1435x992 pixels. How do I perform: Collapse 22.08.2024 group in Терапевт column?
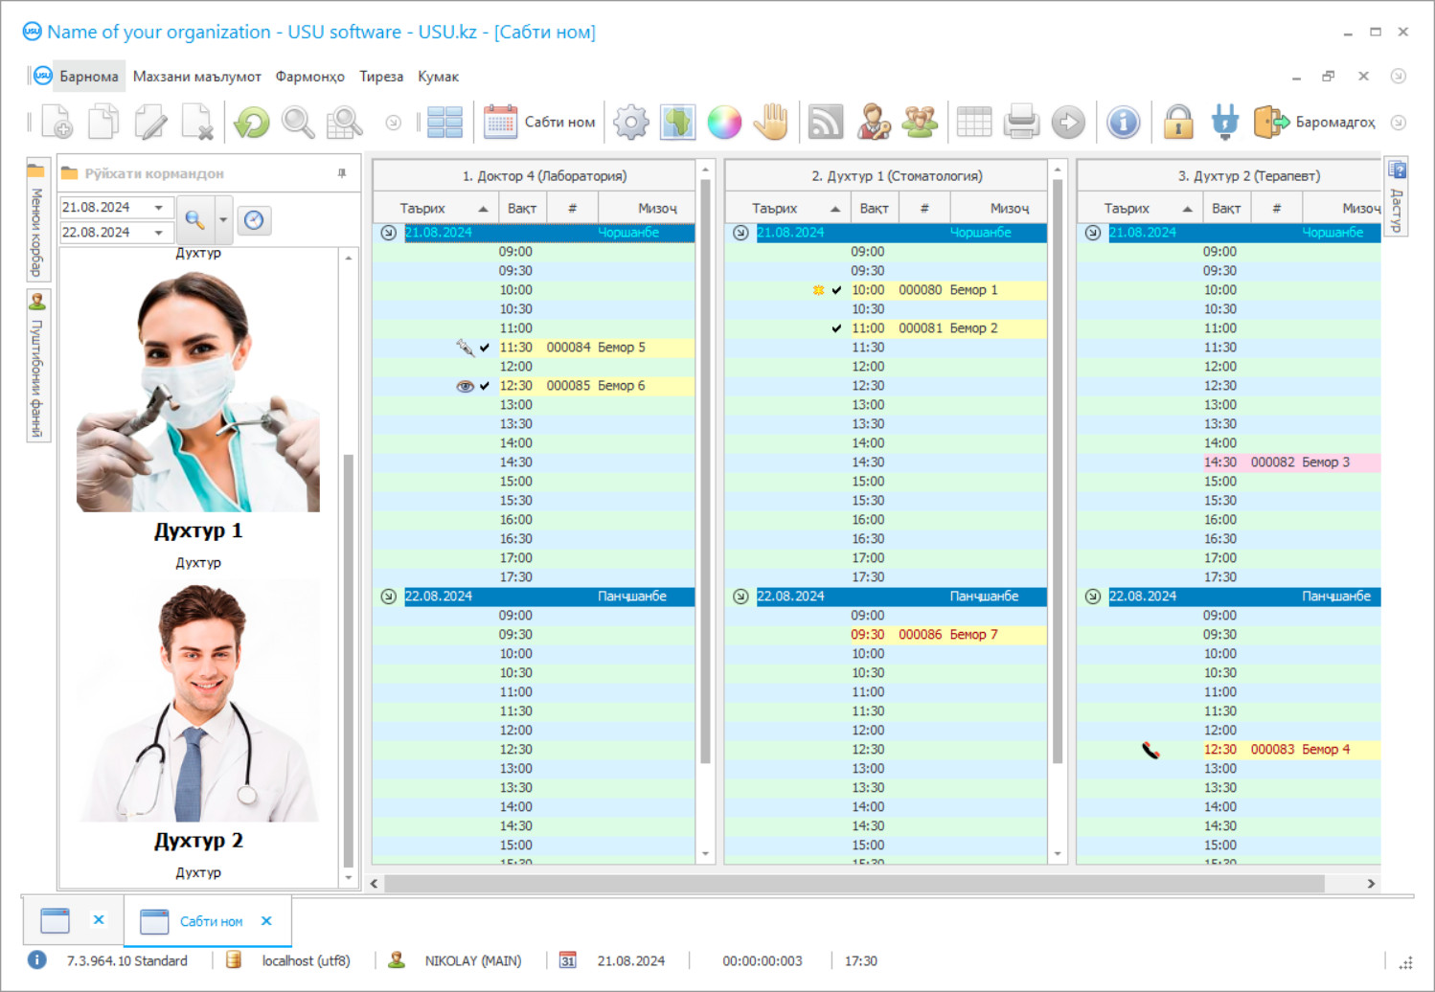pyautogui.click(x=1092, y=597)
